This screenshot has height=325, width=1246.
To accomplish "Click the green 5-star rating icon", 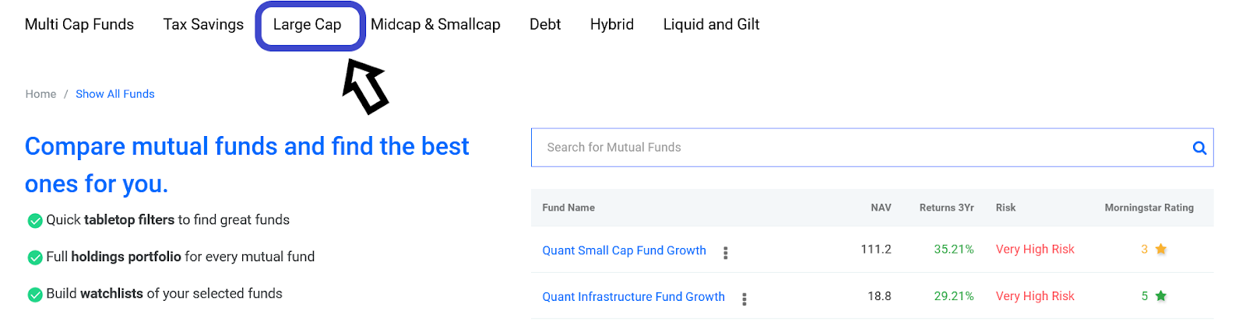I will click(x=1160, y=296).
